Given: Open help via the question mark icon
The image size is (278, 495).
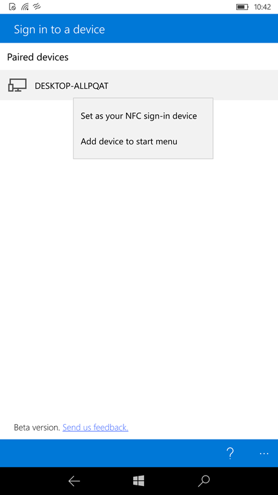Looking at the screenshot, I should (x=230, y=453).
